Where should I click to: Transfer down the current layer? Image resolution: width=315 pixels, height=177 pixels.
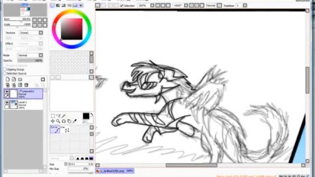point(7,85)
